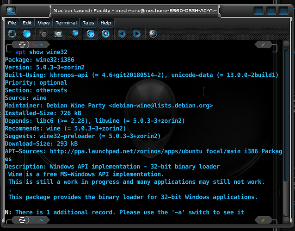Open preferences via the gear toolbar icon
This screenshot has height=231, width=295.
105,34
